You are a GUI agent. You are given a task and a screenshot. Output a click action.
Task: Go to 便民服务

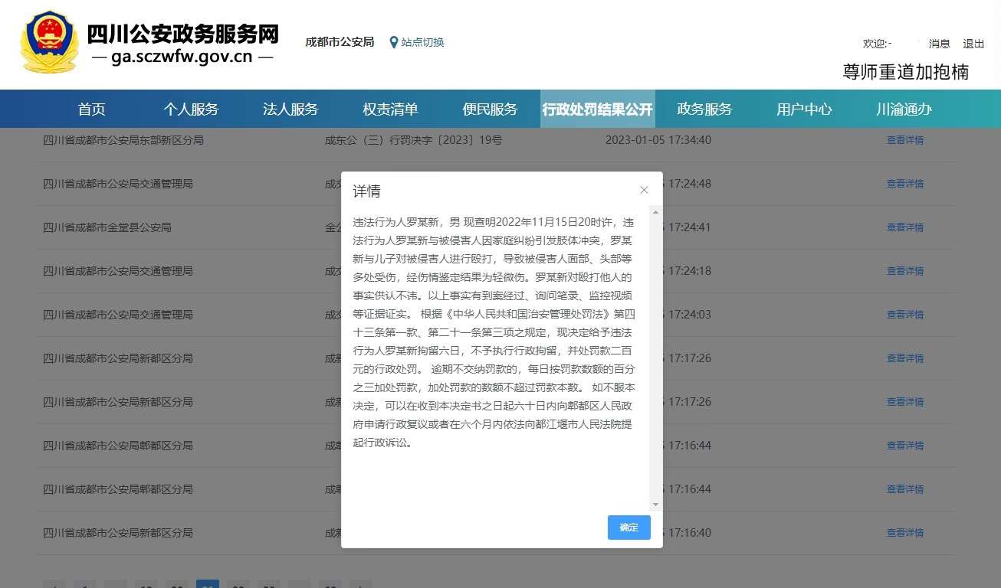click(490, 109)
